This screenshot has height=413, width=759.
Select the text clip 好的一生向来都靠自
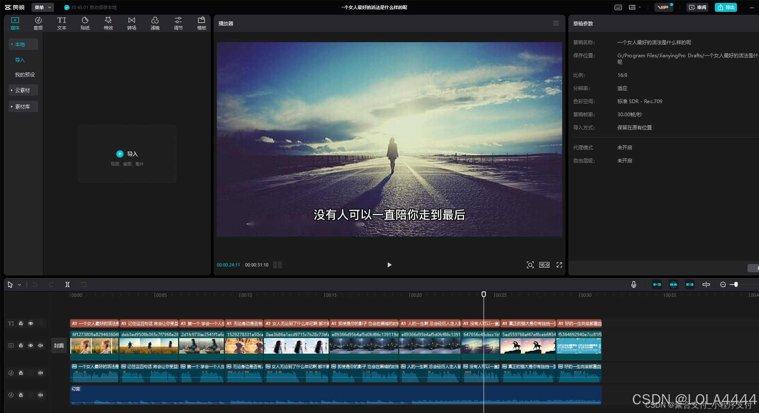(579, 323)
